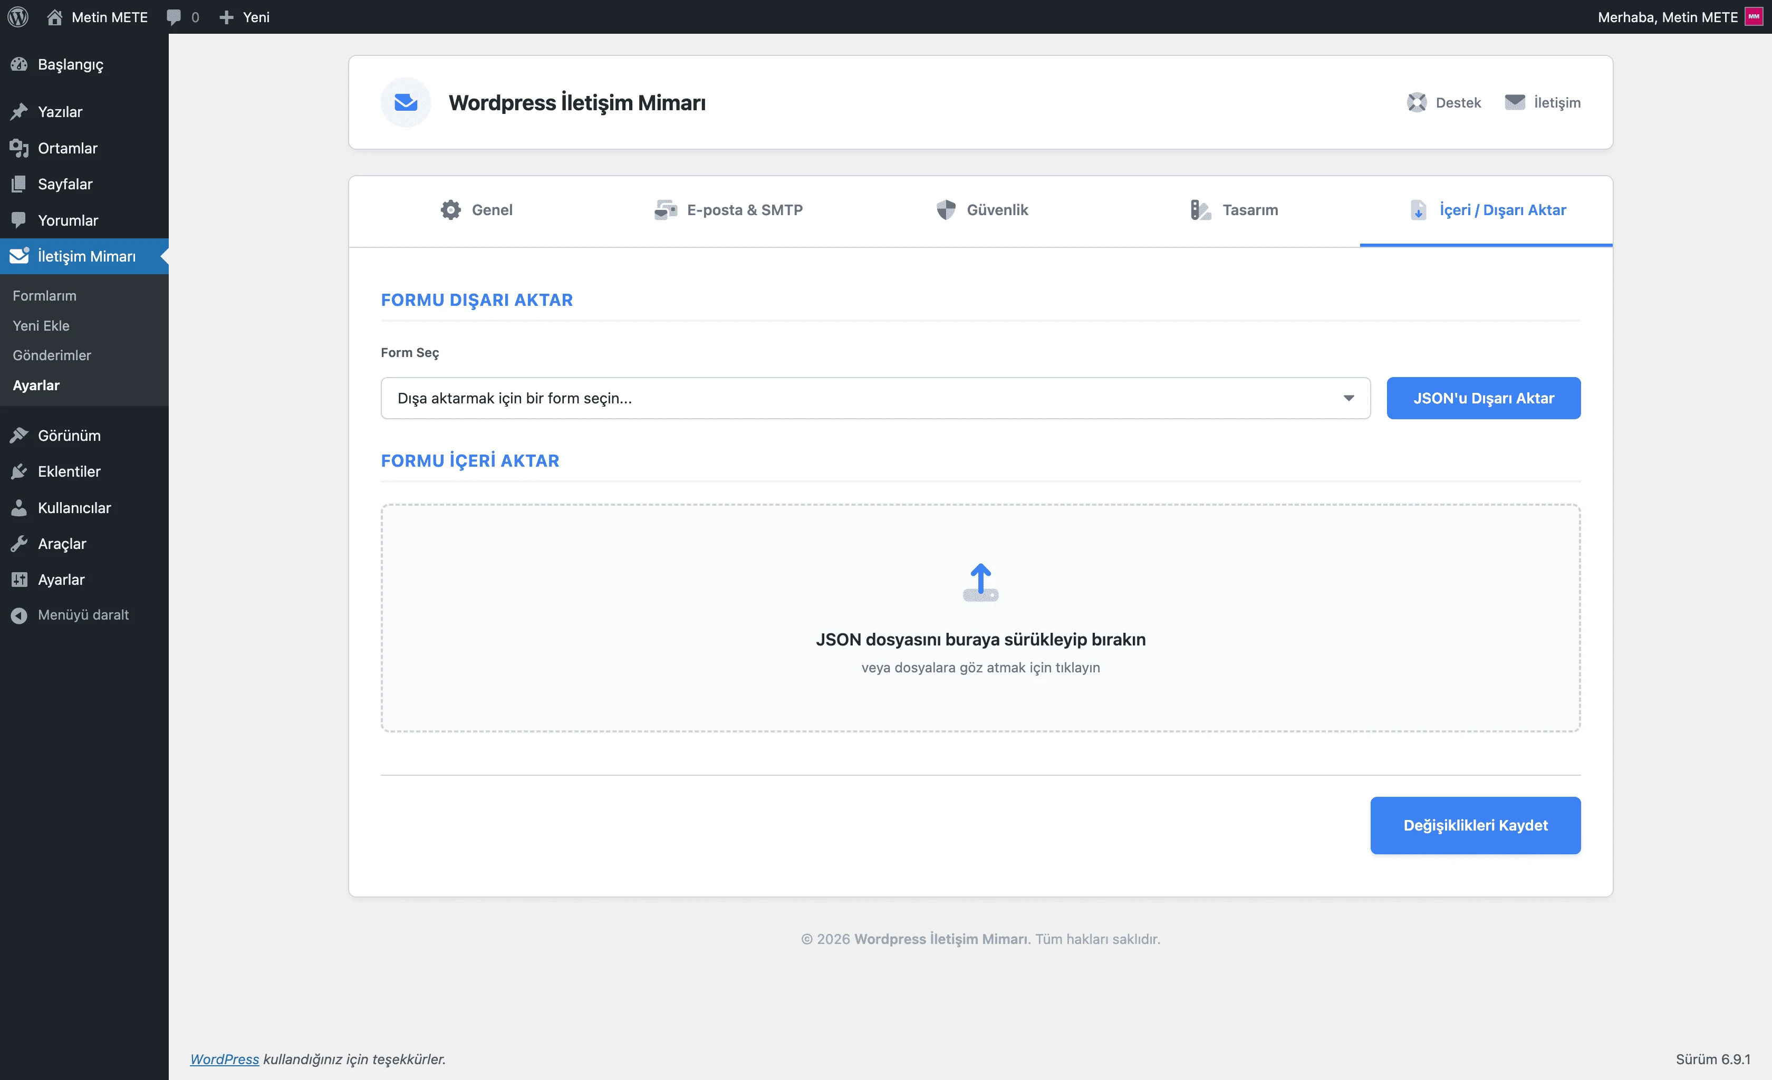Image resolution: width=1772 pixels, height=1080 pixels.
Task: Click the user avatar in top-right corner
Action: tap(1754, 16)
